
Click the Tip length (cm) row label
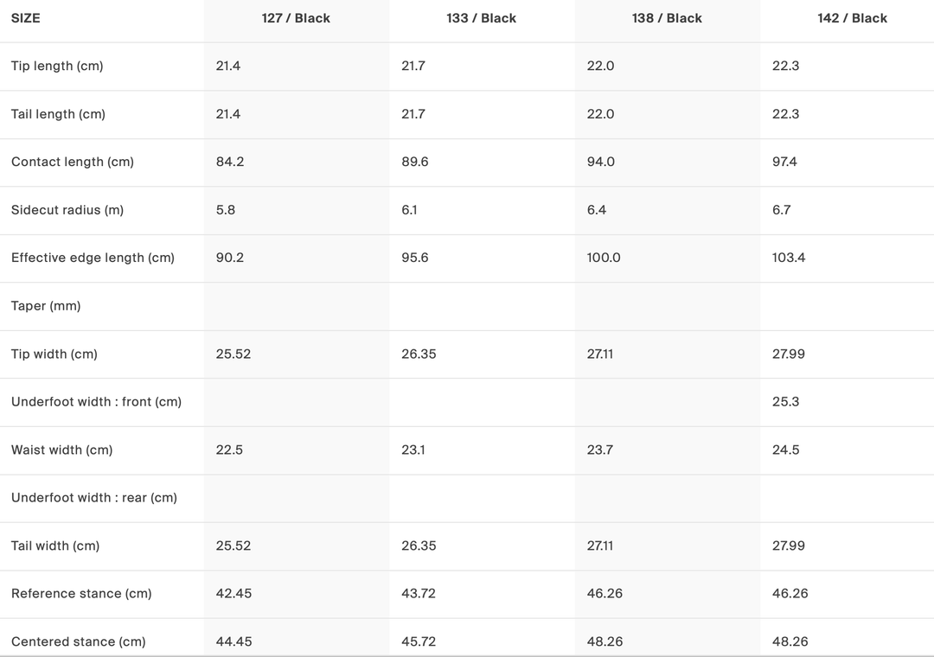pyautogui.click(x=57, y=66)
